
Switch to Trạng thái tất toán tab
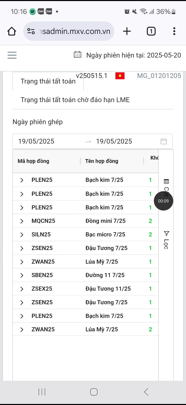(48, 81)
